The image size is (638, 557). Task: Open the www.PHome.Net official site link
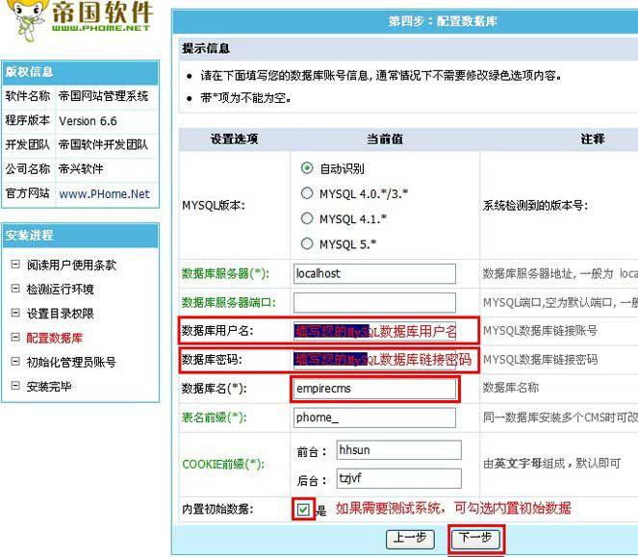coord(104,194)
